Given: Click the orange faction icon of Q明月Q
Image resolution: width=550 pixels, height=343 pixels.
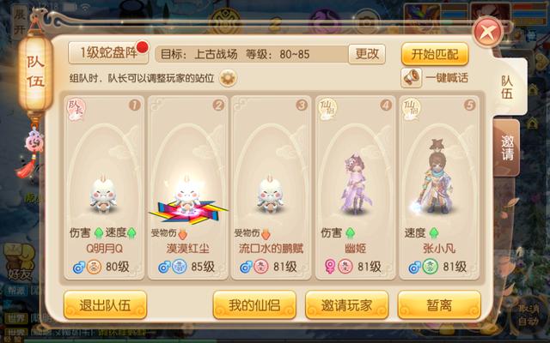Looking at the screenshot, I should (94, 267).
